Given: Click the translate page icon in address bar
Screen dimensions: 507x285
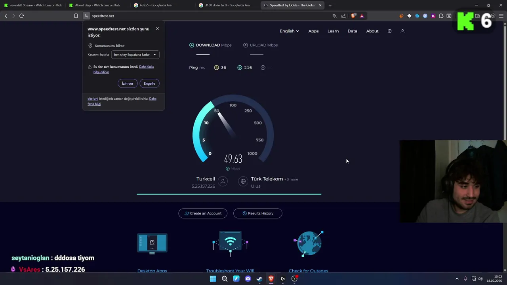Looking at the screenshot, I should pyautogui.click(x=334, y=16).
